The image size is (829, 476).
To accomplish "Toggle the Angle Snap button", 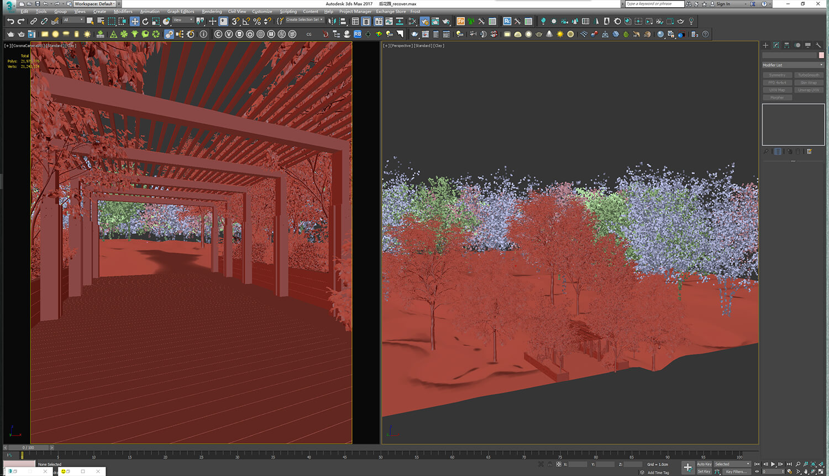I will point(246,21).
